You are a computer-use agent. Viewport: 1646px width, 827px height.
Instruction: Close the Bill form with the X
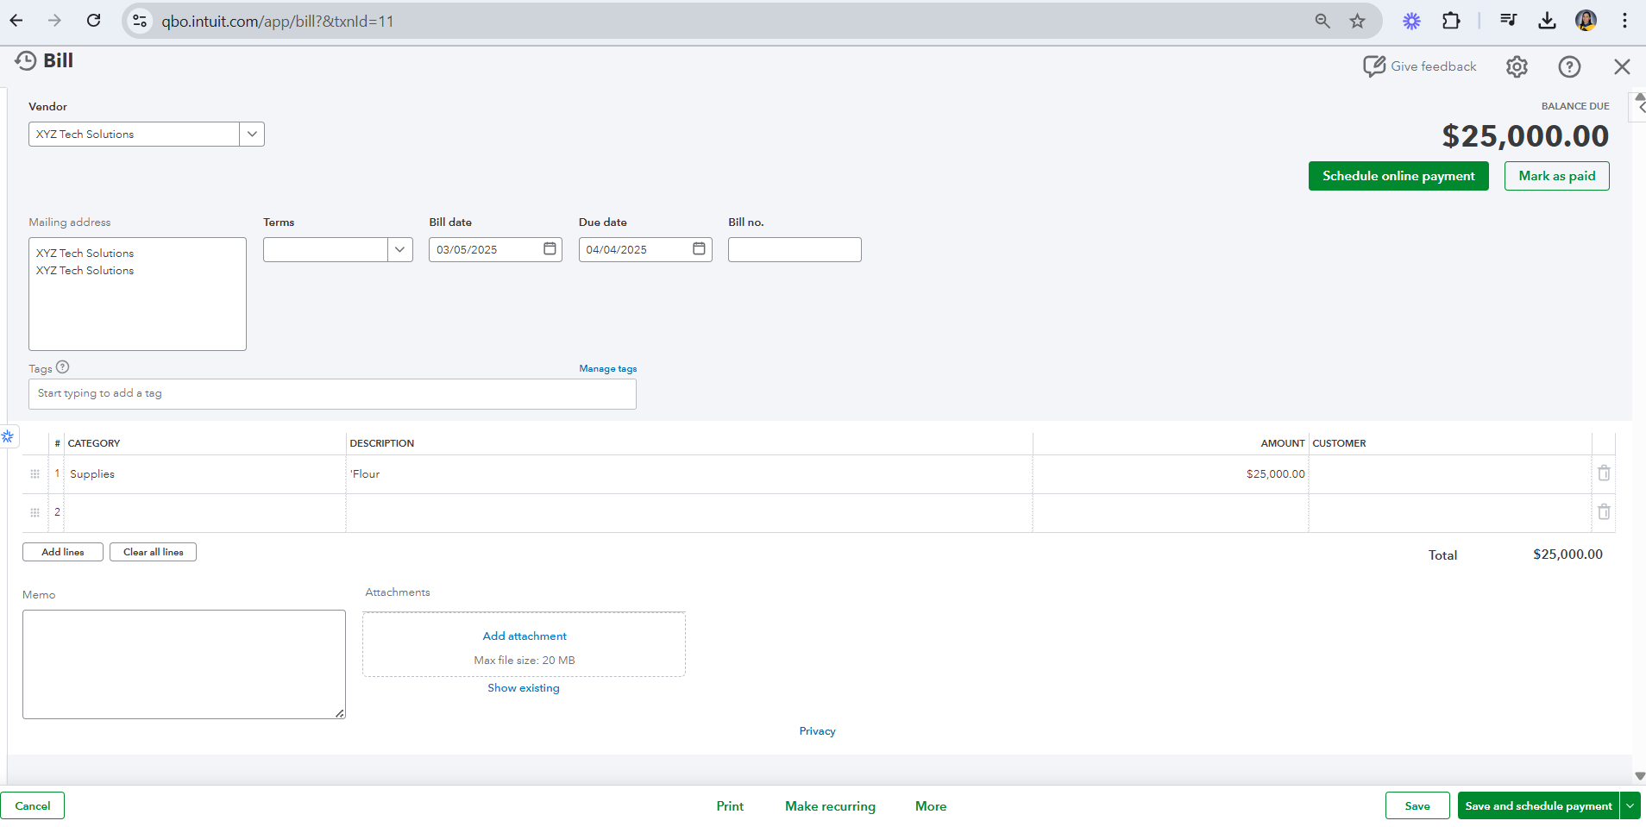pos(1622,66)
